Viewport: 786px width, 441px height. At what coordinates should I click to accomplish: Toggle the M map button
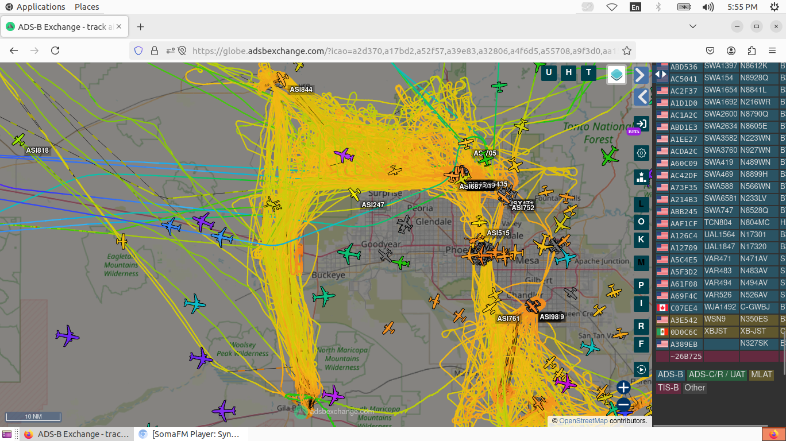coord(641,262)
